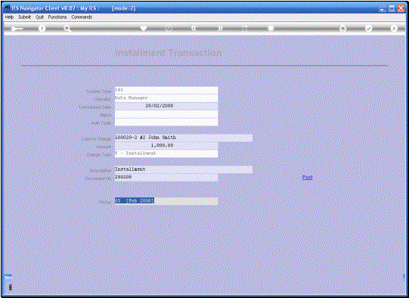
Task: Click the clipboard document icon in toolbar
Action: pos(271,28)
